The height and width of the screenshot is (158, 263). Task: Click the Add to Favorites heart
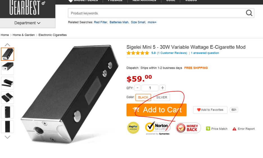(x=199, y=110)
